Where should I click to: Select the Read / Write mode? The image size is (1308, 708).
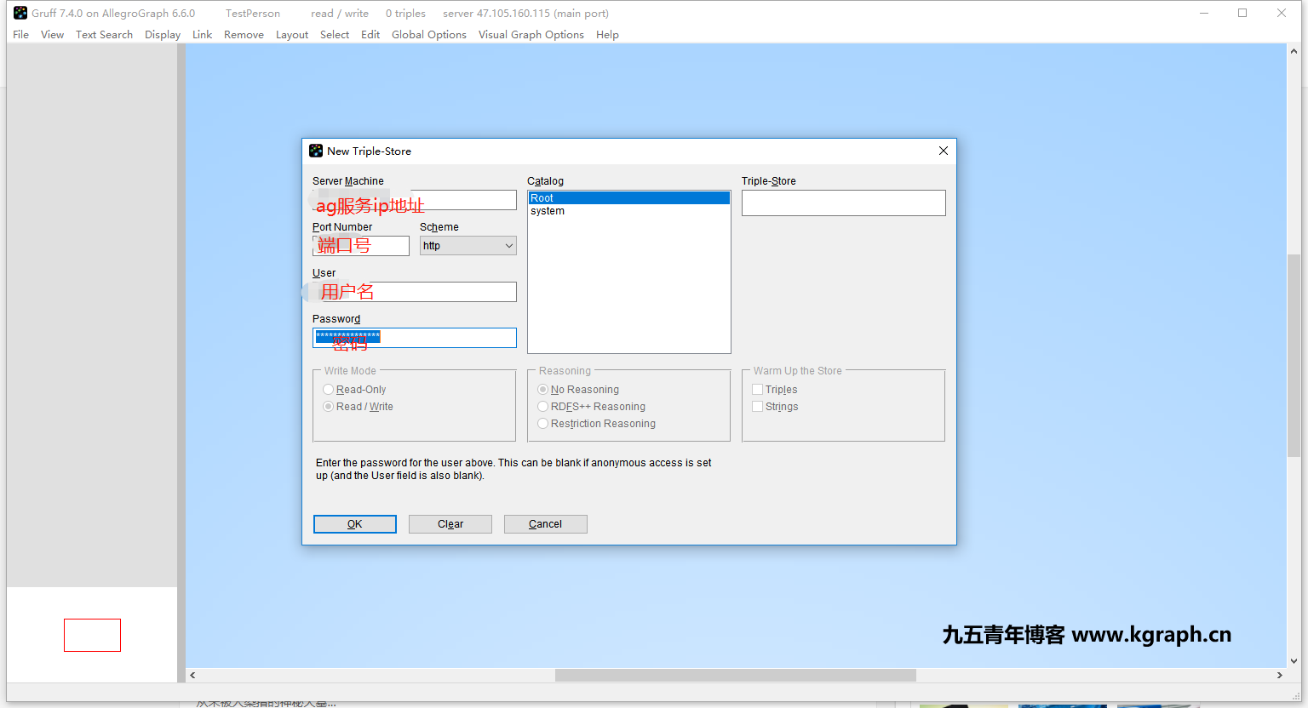coord(359,407)
